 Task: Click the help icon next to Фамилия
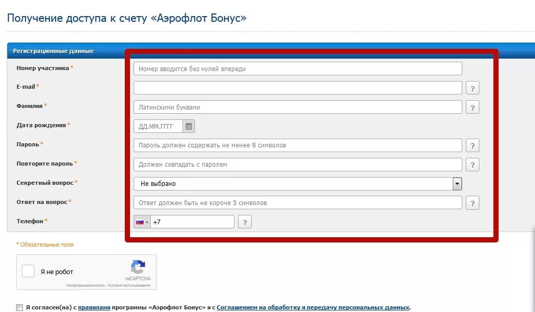(x=473, y=107)
